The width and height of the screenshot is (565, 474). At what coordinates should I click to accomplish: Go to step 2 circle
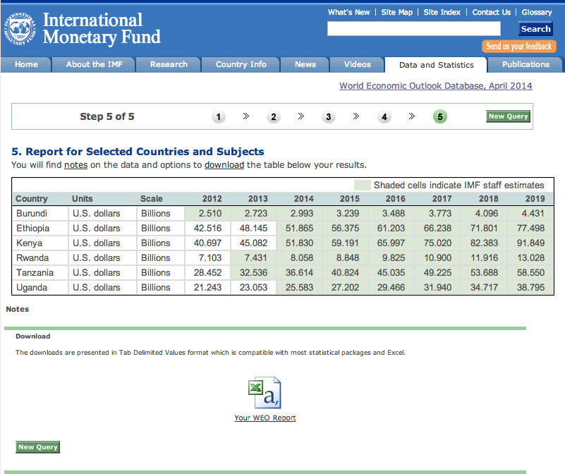coord(274,117)
